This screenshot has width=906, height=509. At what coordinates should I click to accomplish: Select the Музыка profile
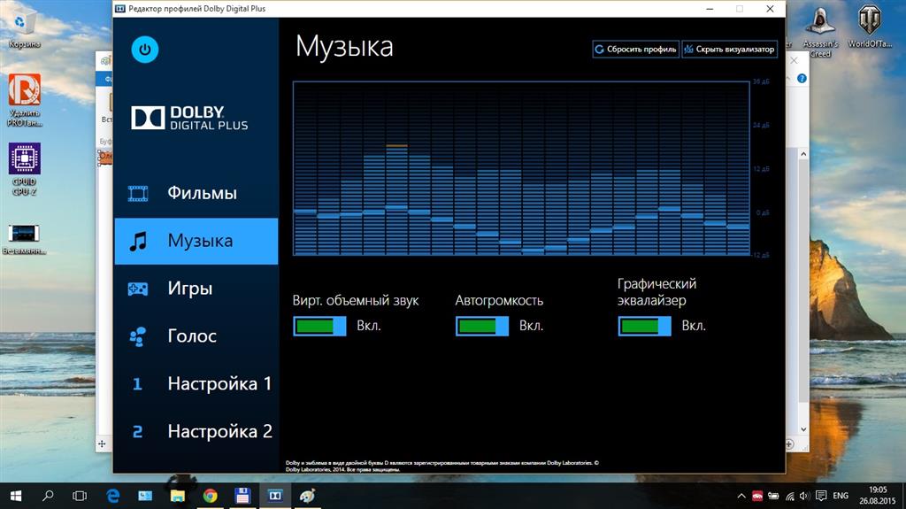click(x=196, y=241)
